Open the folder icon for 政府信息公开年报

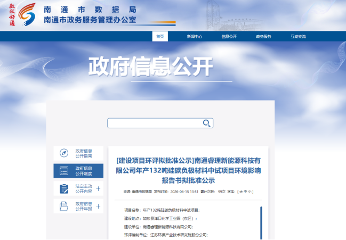pos(64,206)
